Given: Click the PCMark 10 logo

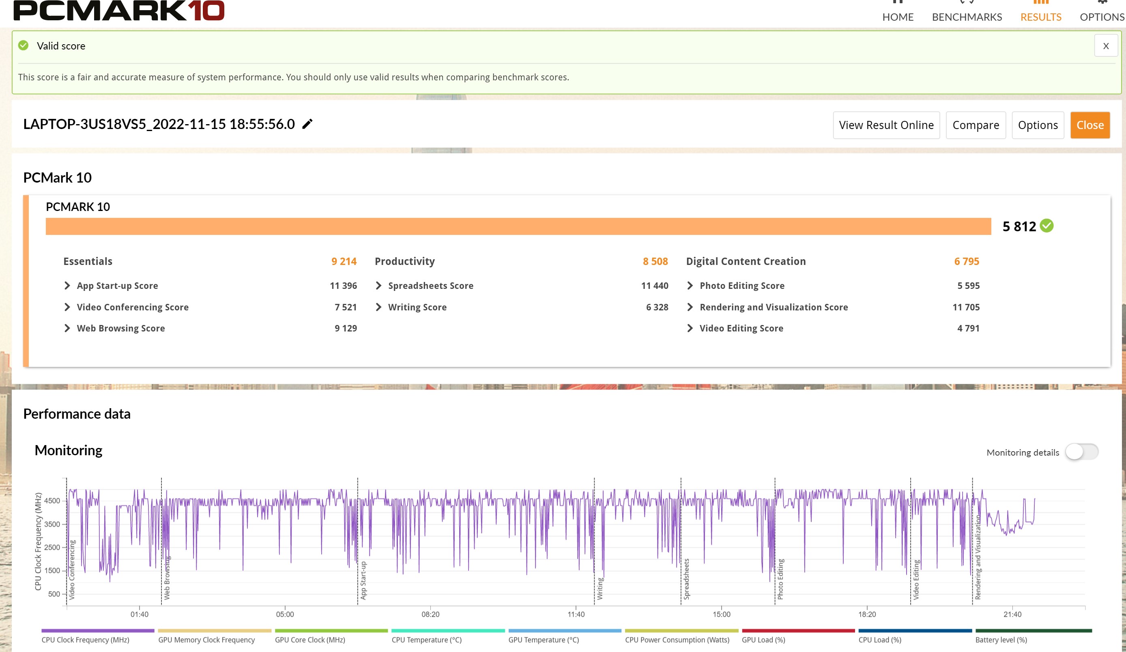Looking at the screenshot, I should pyautogui.click(x=119, y=11).
